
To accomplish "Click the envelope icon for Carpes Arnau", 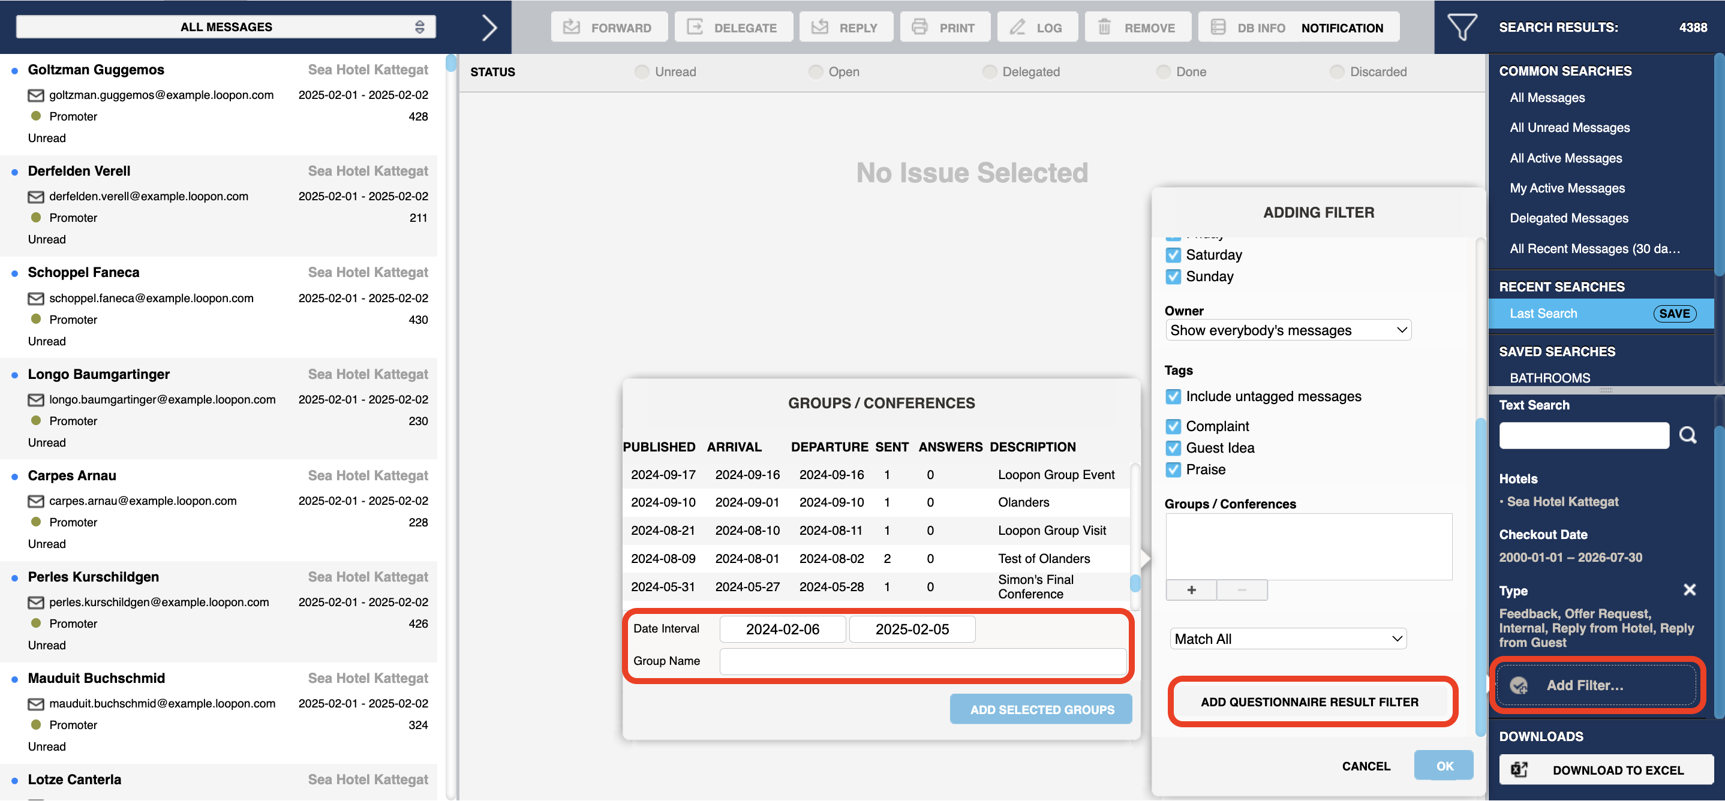I will (35, 501).
